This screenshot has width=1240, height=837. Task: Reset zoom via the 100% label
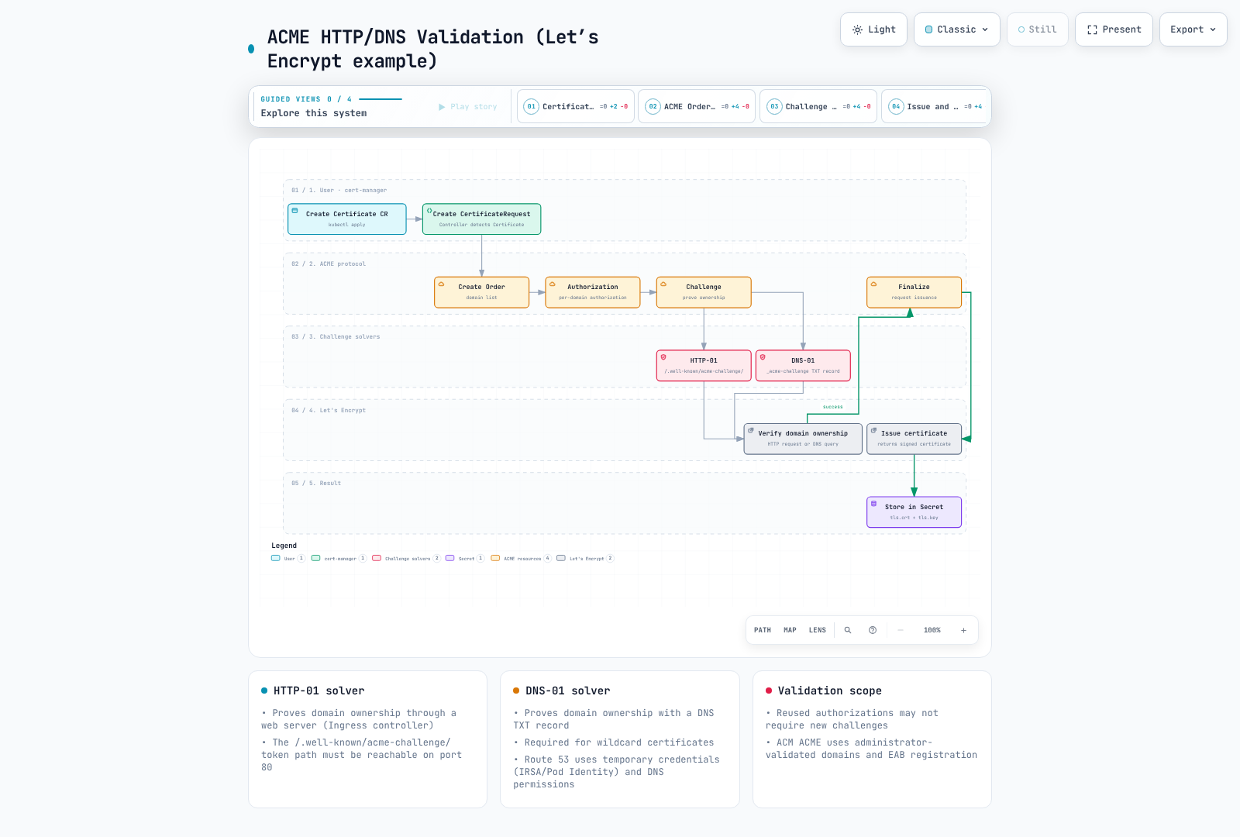[932, 630]
